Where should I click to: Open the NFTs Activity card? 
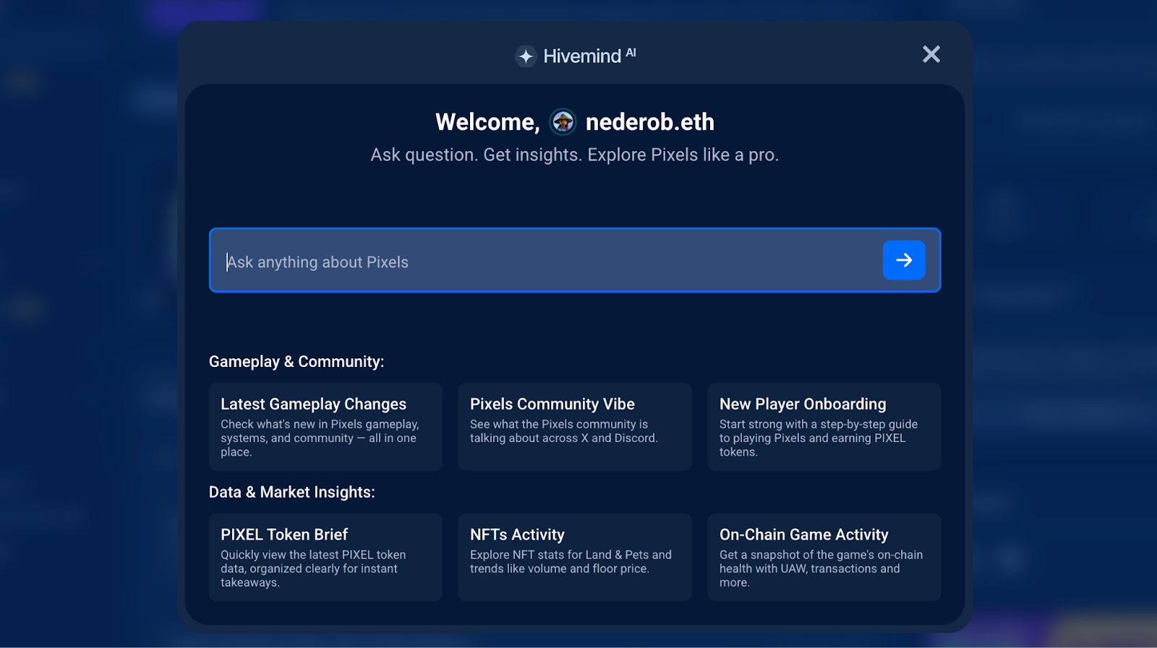(x=575, y=557)
